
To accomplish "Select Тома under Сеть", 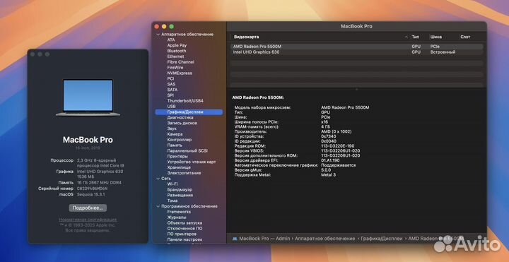I will pos(172,201).
